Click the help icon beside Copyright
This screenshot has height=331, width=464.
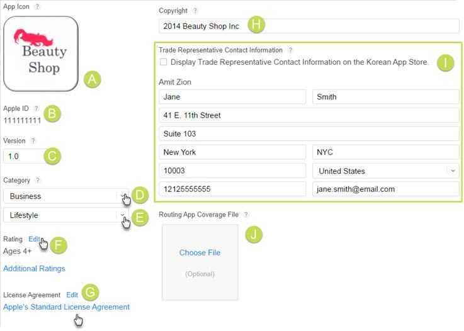tap(195, 11)
